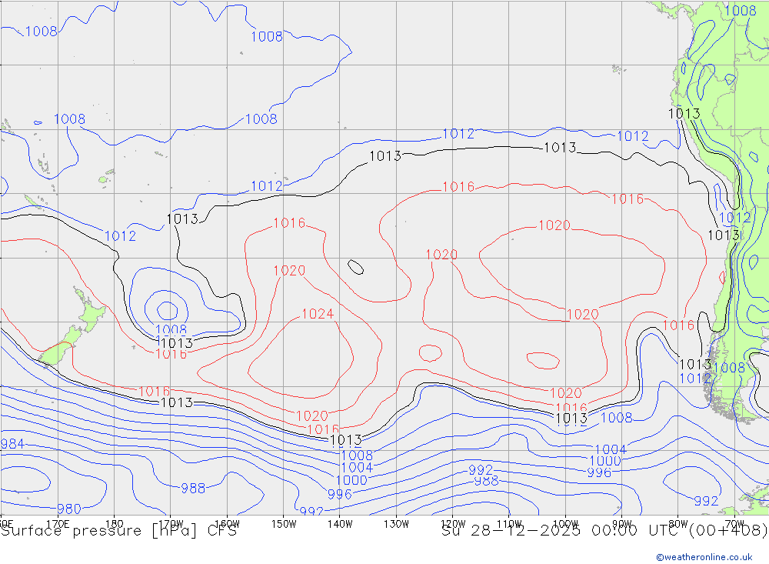Click the small closed black contour near 140W
Image resolution: width=769 pixels, height=564 pixels.
click(355, 267)
